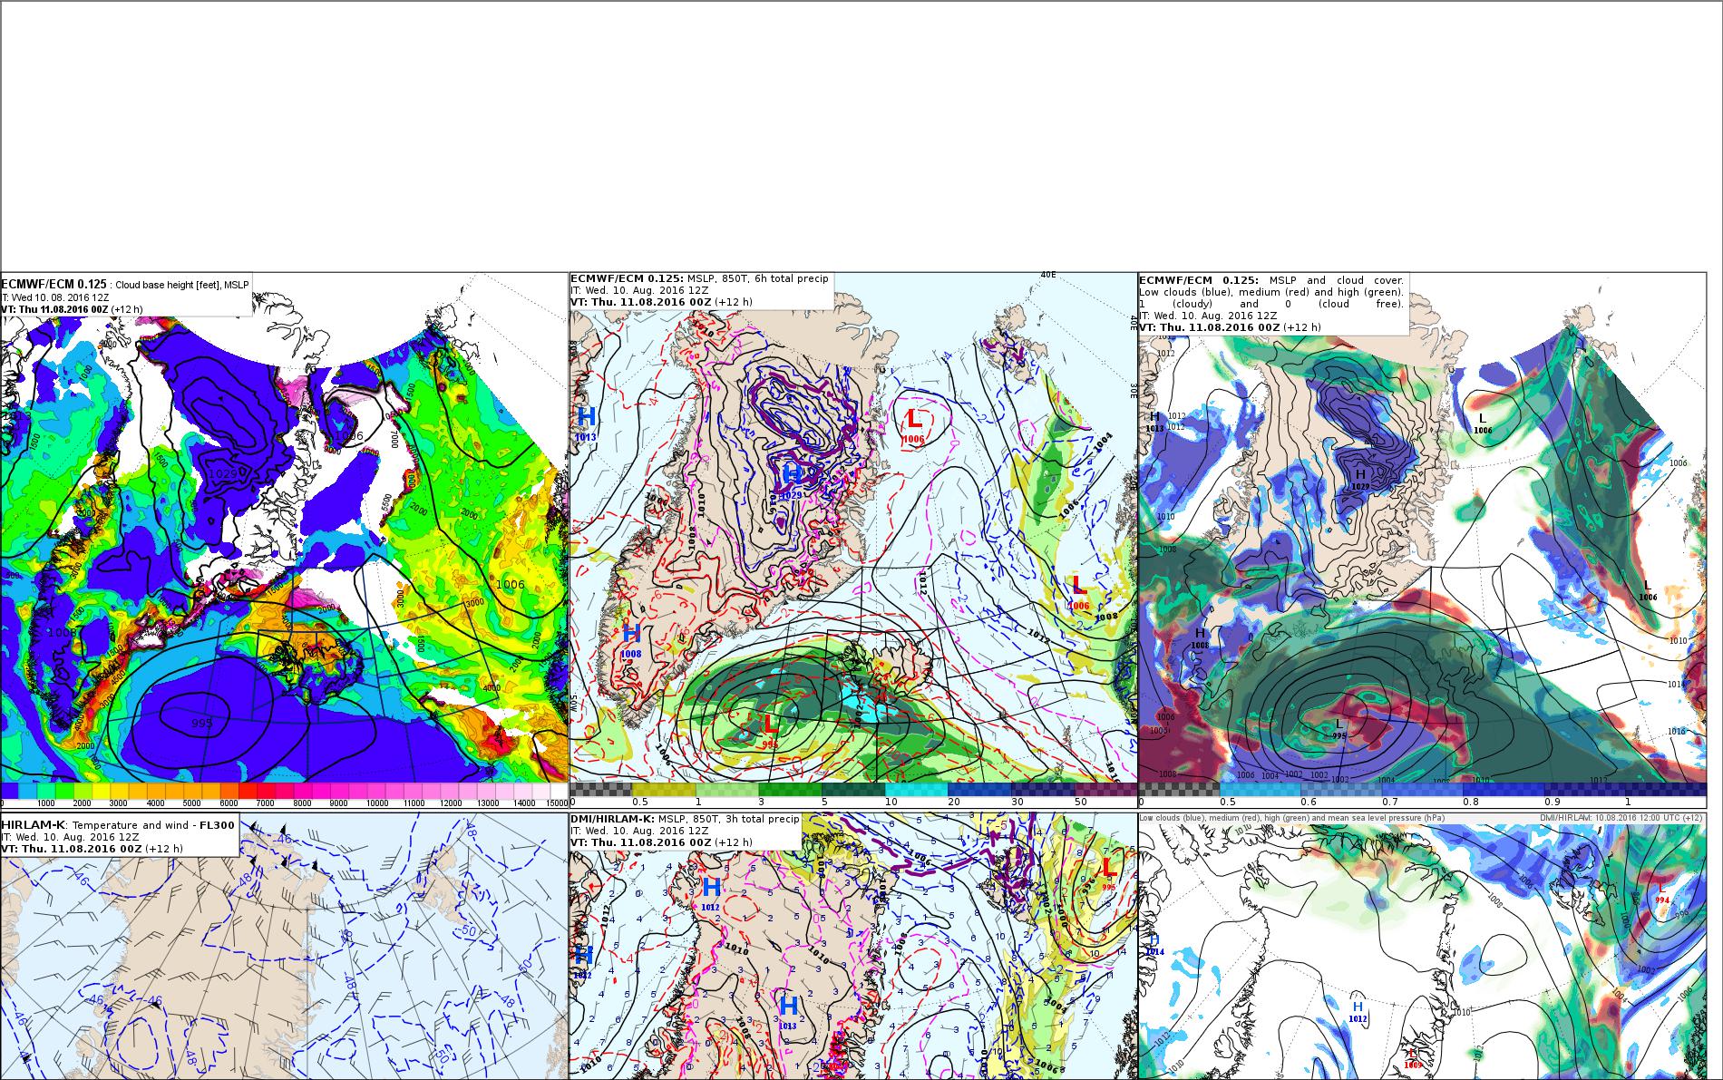Open the ECMWF cloud base height map panel
The image size is (1723, 1080).
[284, 540]
